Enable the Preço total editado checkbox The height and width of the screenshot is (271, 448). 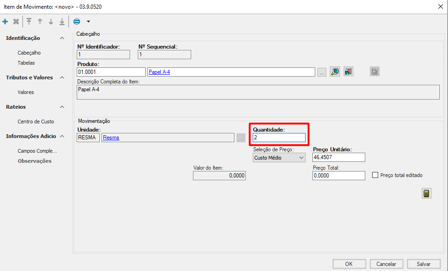pyautogui.click(x=375, y=175)
